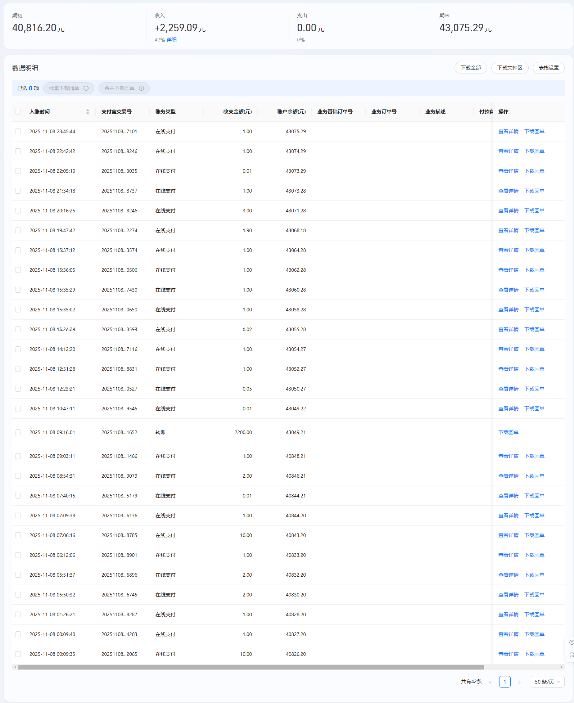
Task: Open the headset customer service icon
Action: (571, 655)
